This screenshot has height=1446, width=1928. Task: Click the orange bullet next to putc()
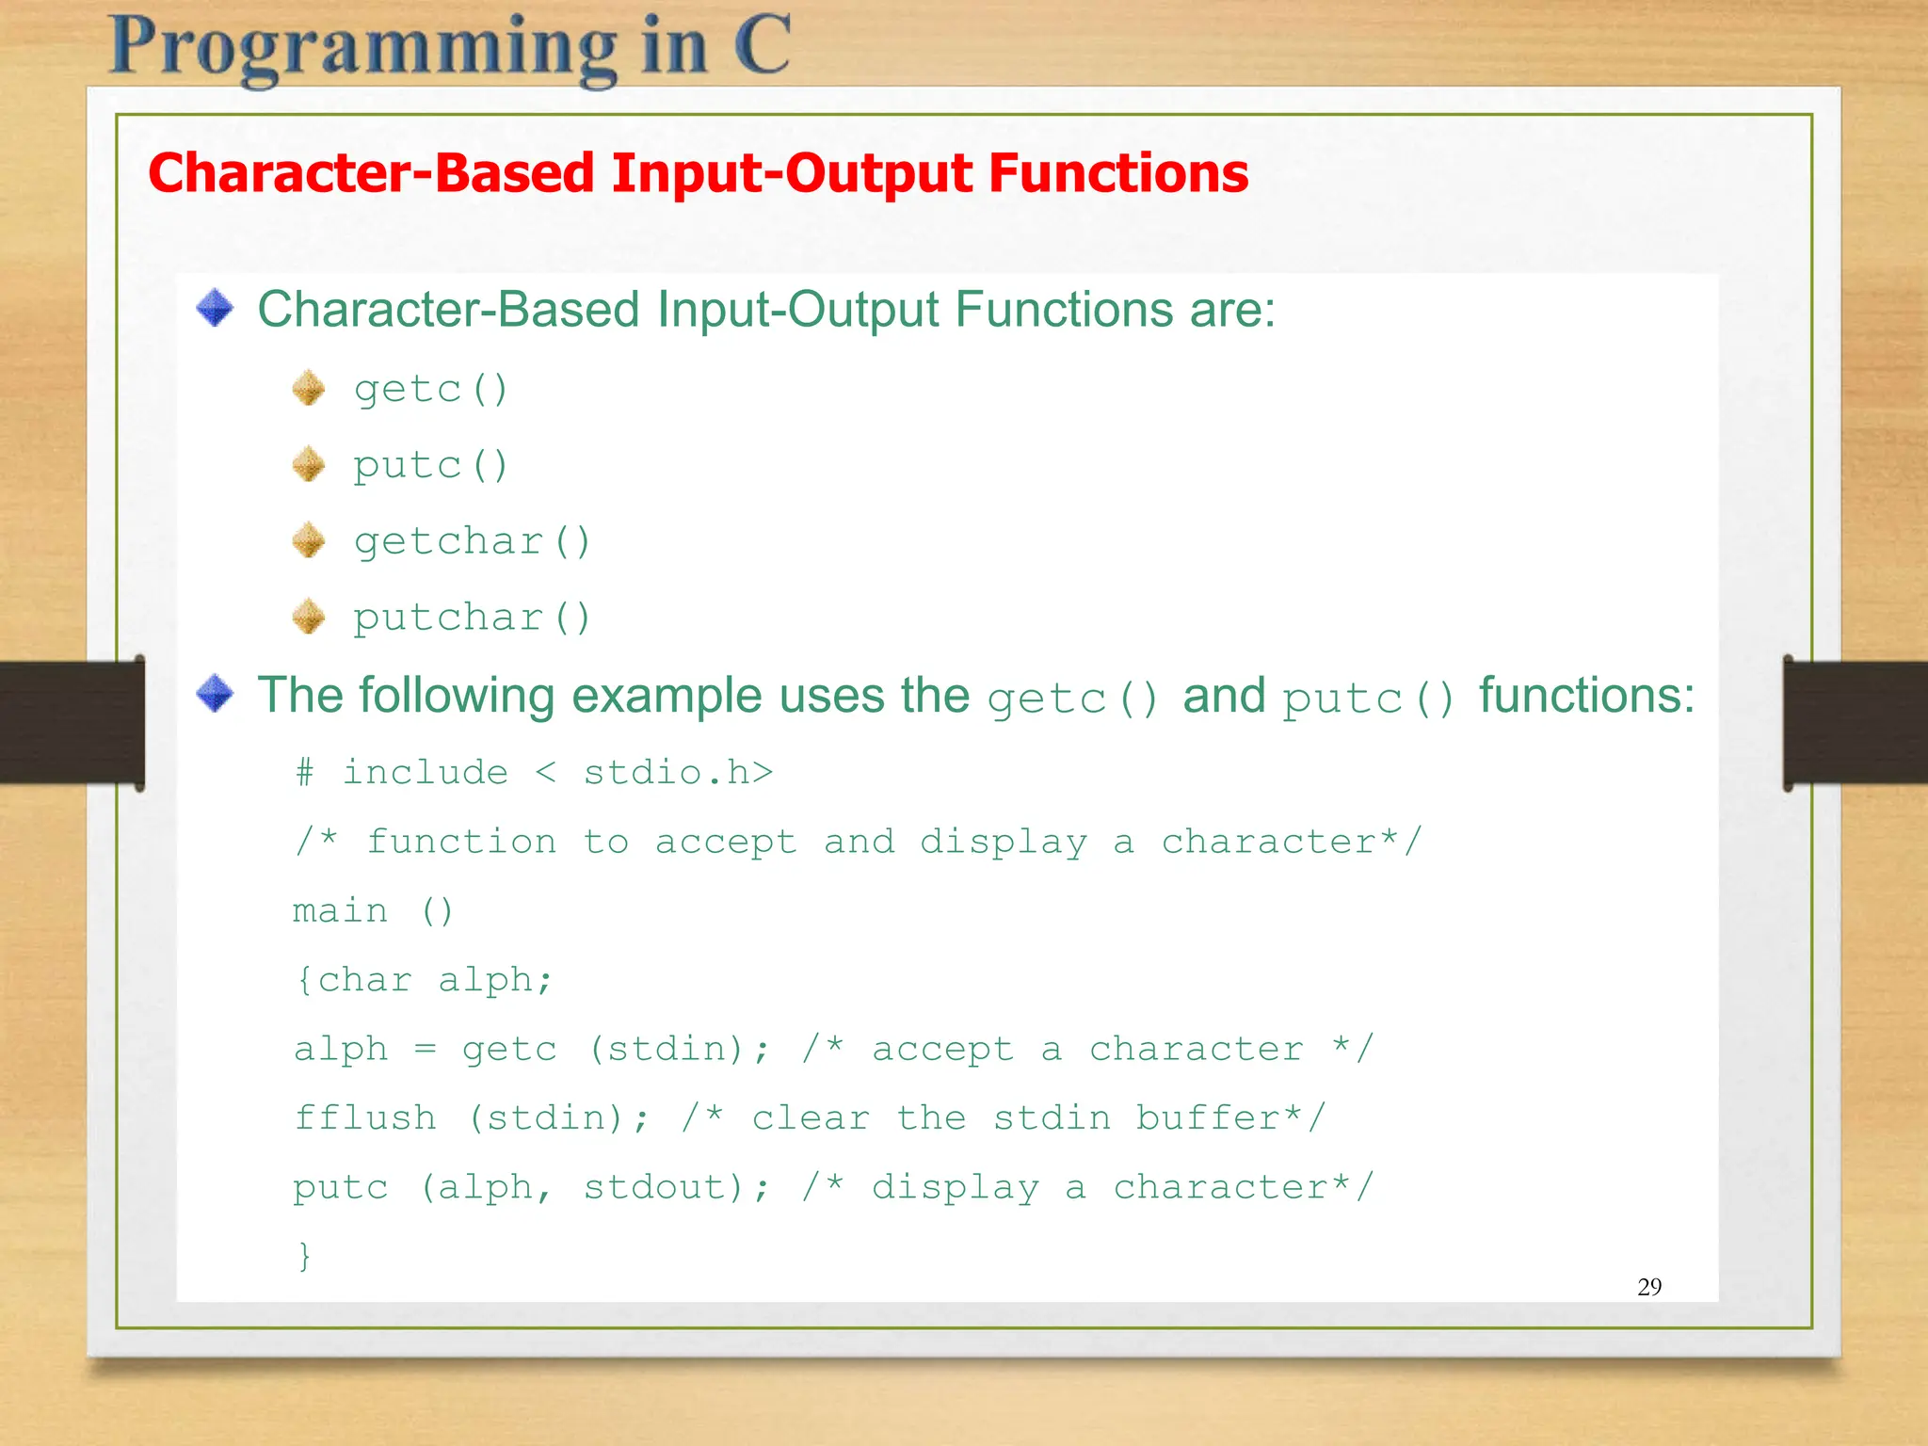coord(308,464)
